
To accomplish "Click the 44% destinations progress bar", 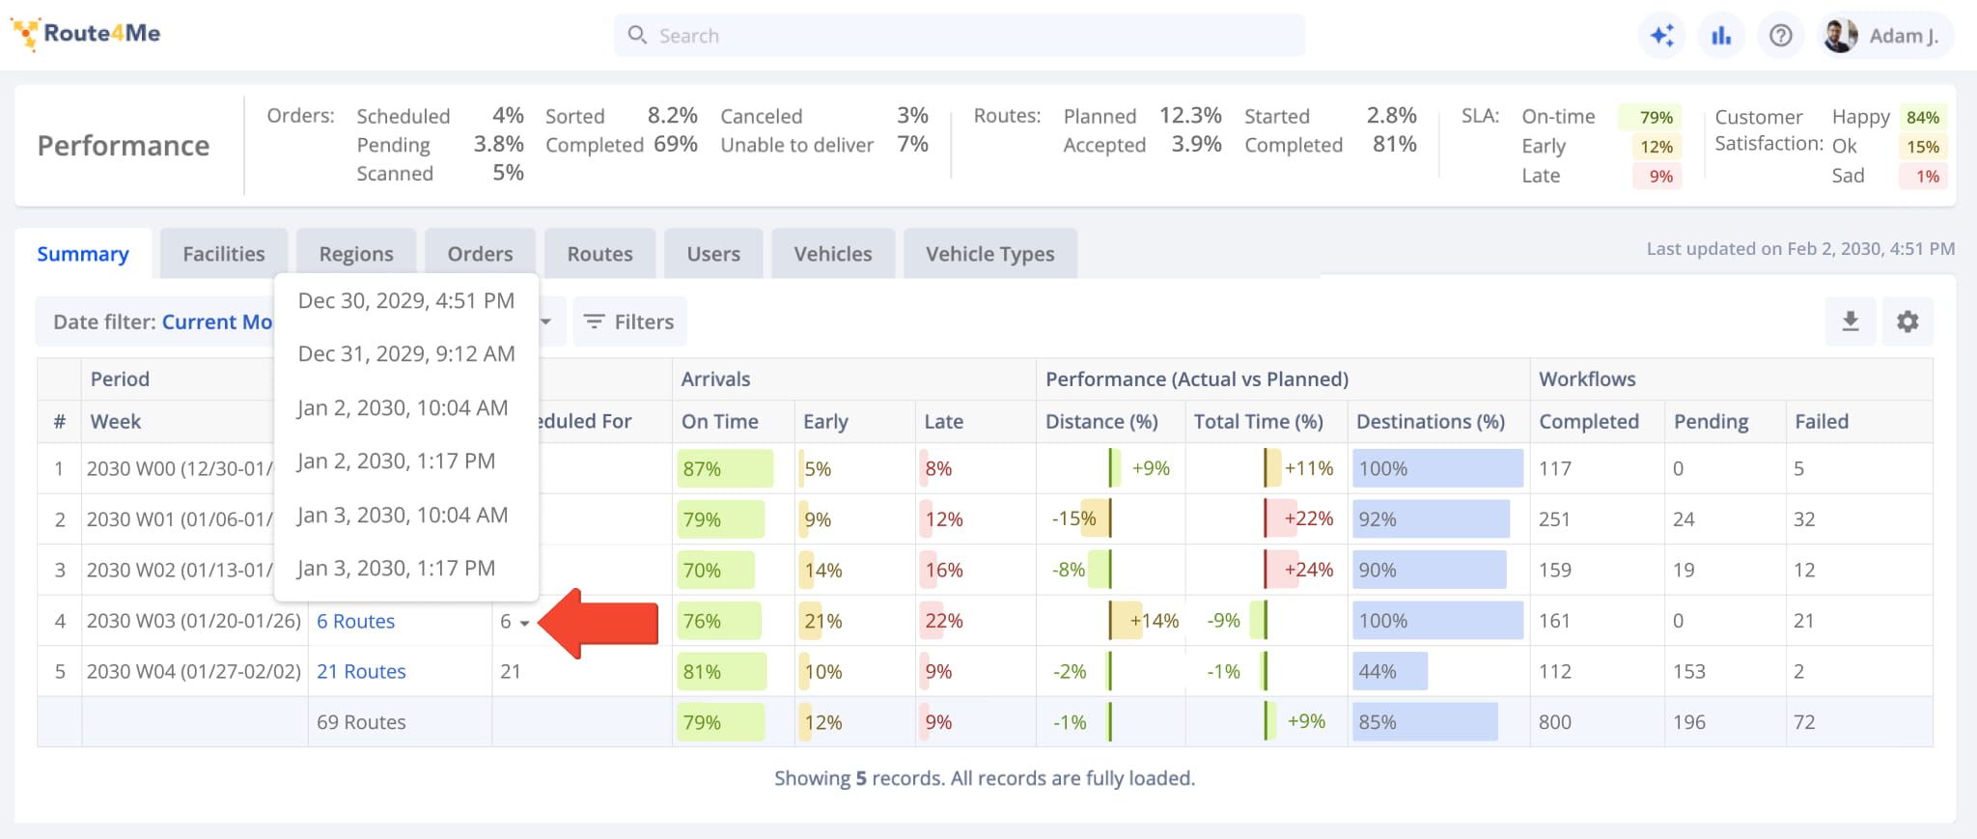I will [1390, 671].
